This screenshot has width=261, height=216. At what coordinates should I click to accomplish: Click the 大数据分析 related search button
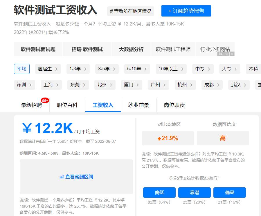[131, 49]
